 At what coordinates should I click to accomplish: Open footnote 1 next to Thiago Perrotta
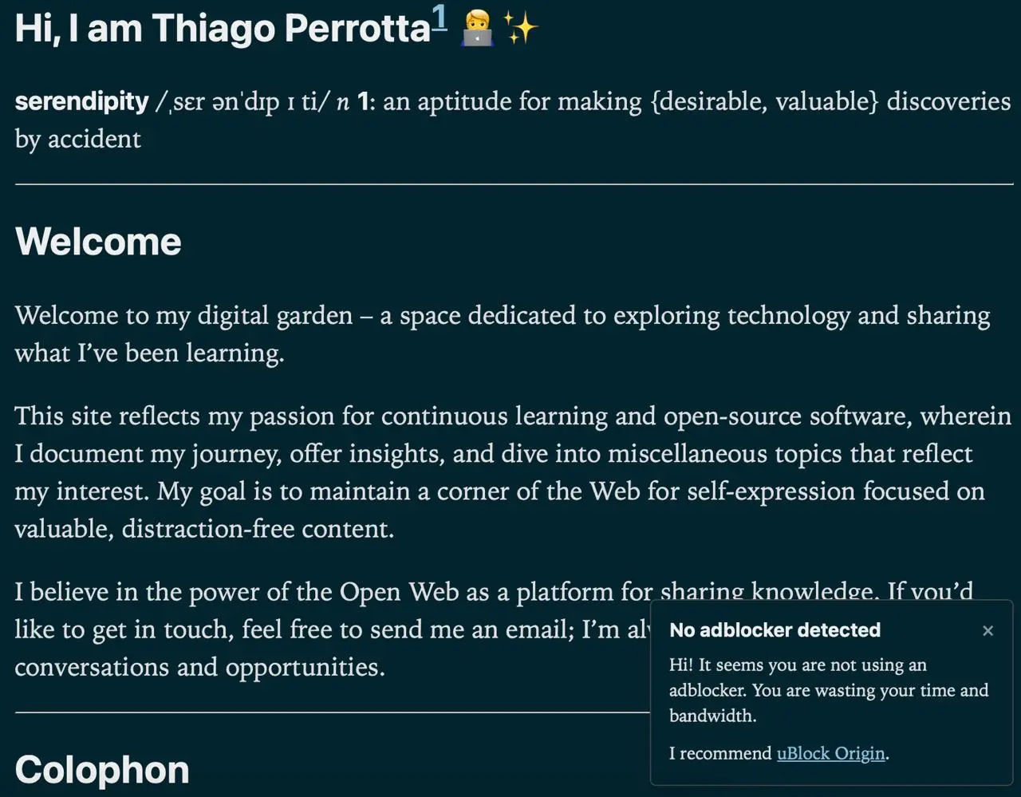tap(439, 19)
